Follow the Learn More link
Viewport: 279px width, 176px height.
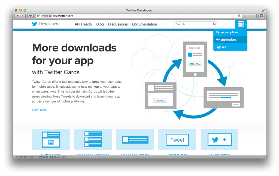pos(39,110)
